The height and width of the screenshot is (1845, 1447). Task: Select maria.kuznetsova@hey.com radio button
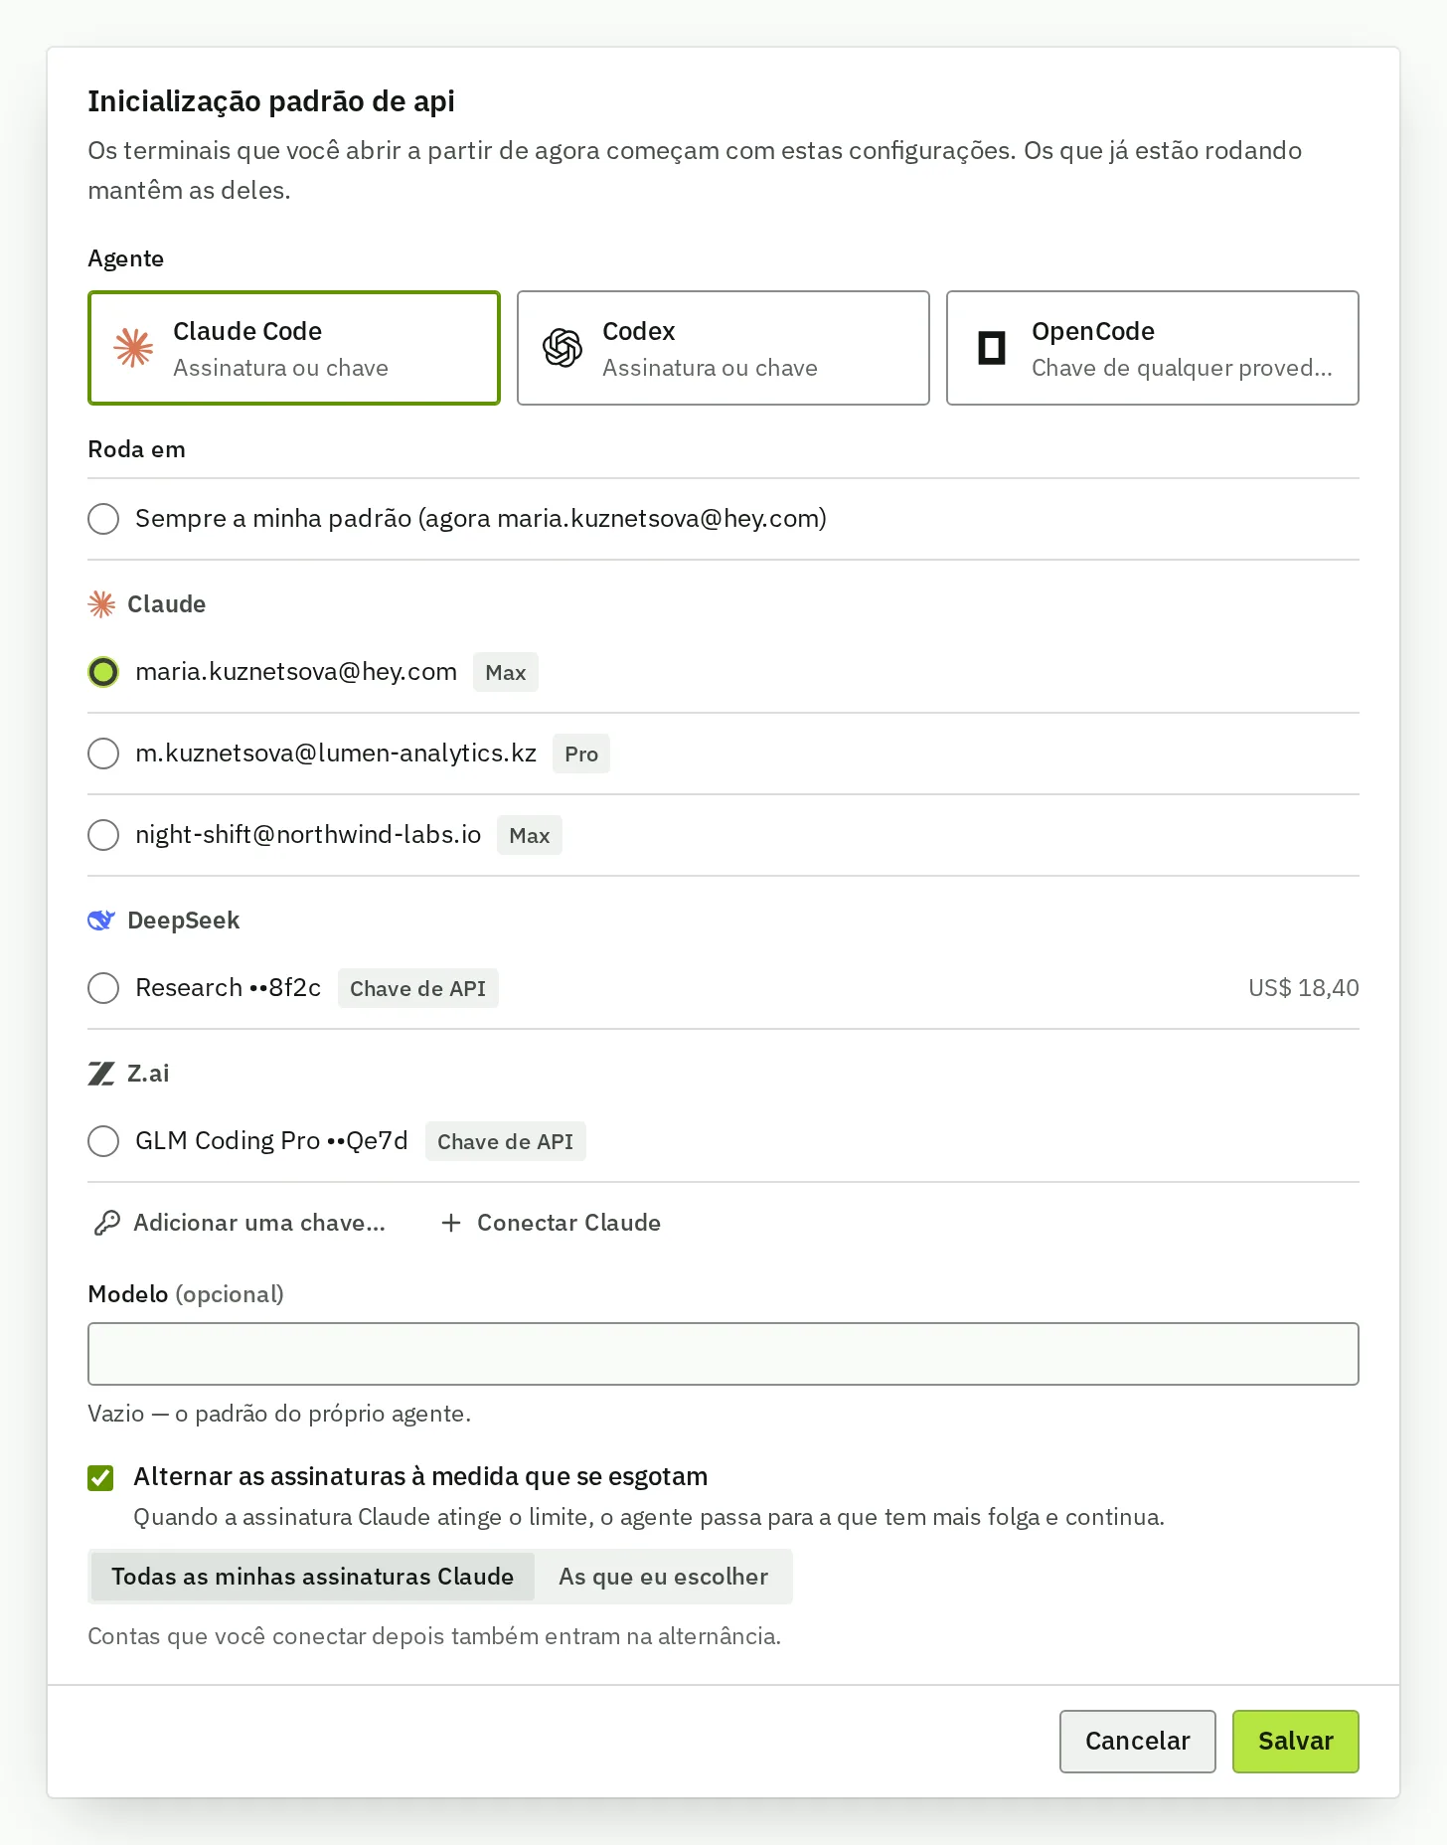point(103,672)
